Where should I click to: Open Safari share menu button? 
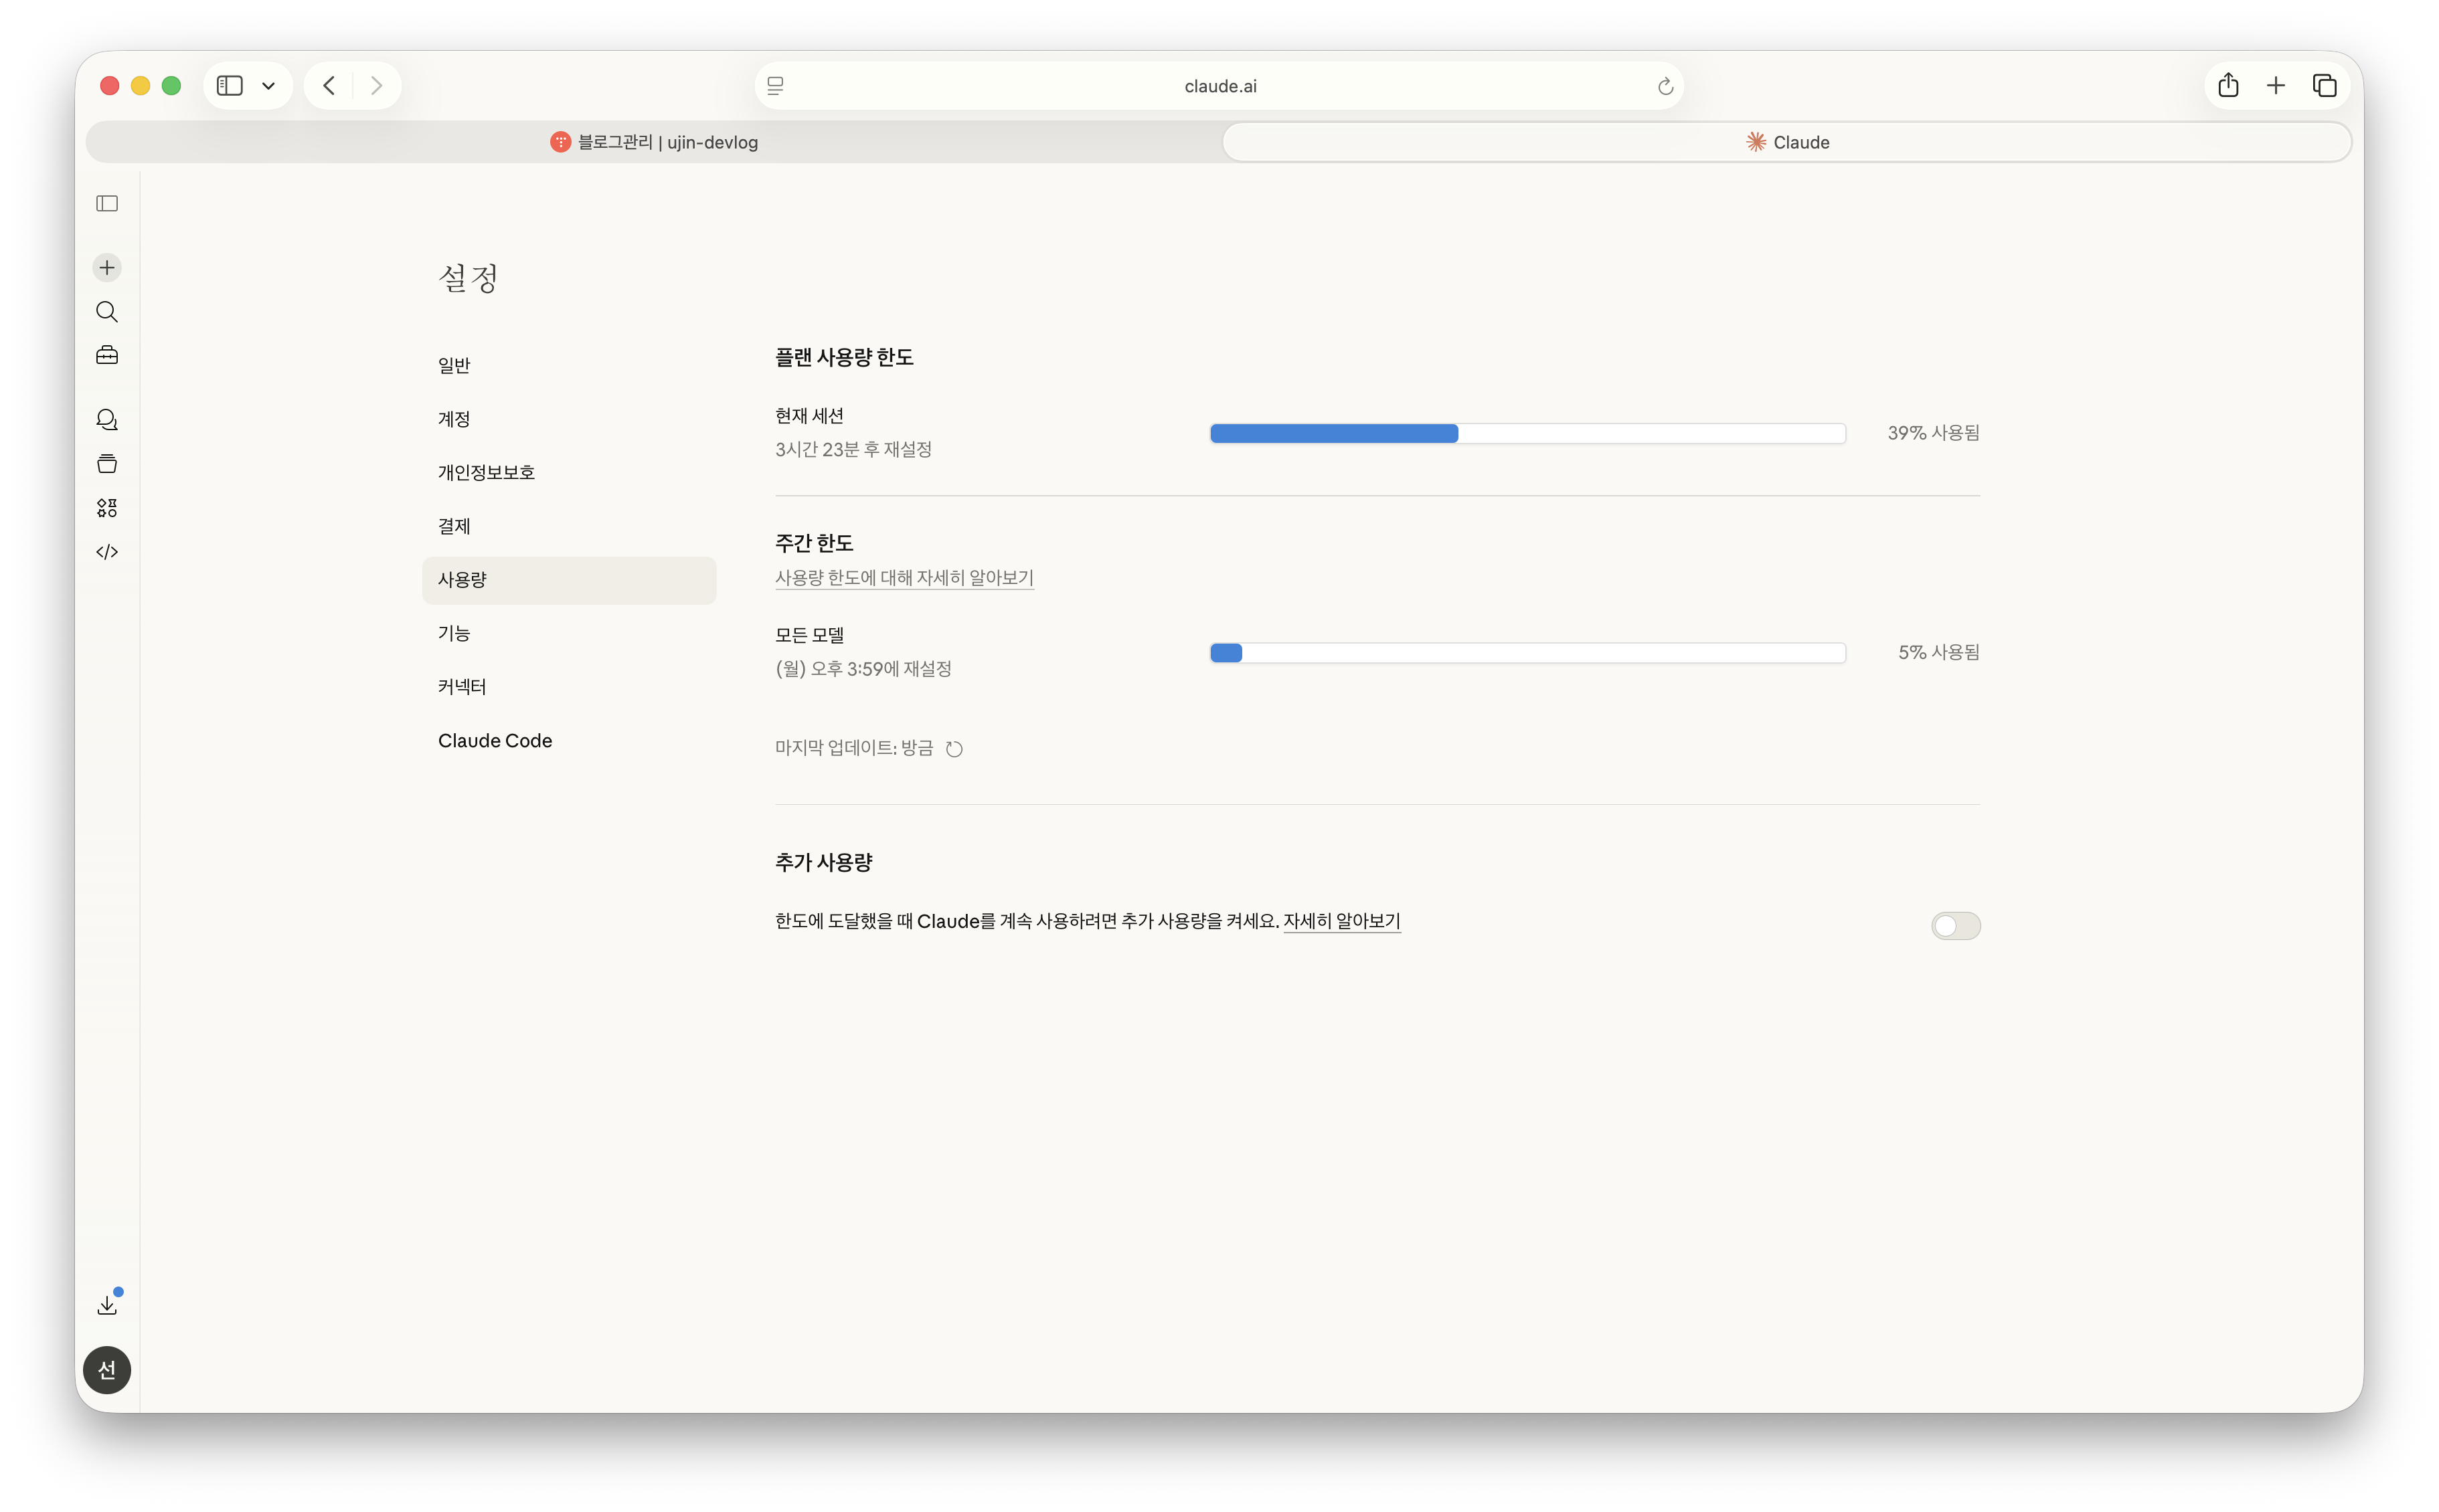(x=2228, y=86)
